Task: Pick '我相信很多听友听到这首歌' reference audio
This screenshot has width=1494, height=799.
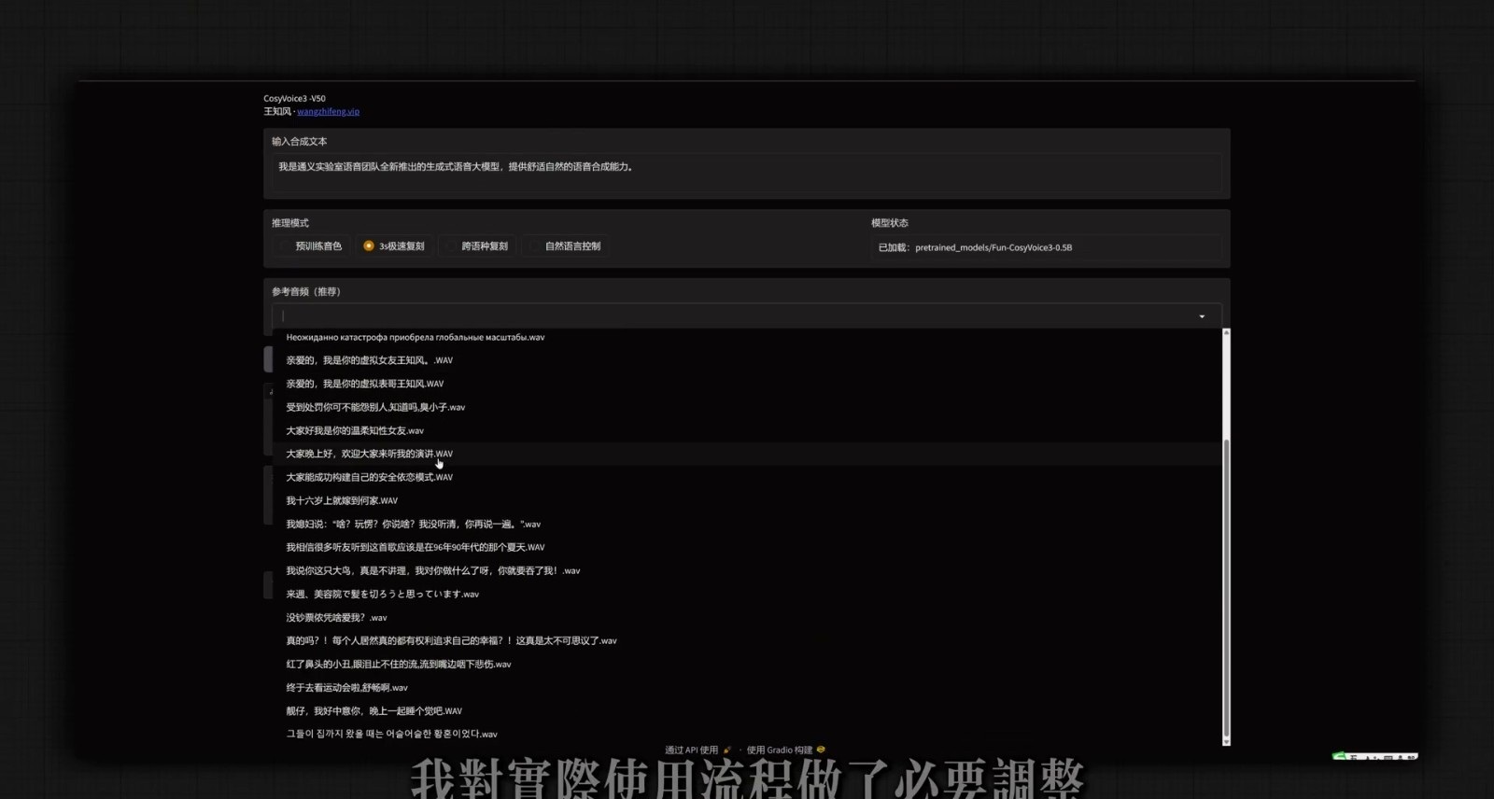Action: [747, 547]
